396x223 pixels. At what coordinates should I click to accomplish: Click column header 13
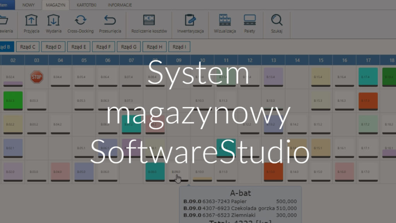pyautogui.click(x=273, y=60)
